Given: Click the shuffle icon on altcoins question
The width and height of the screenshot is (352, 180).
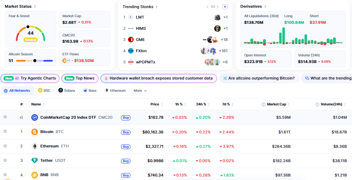Looking at the screenshot, I should (225, 78).
